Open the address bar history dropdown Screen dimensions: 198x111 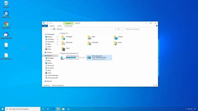[115, 29]
